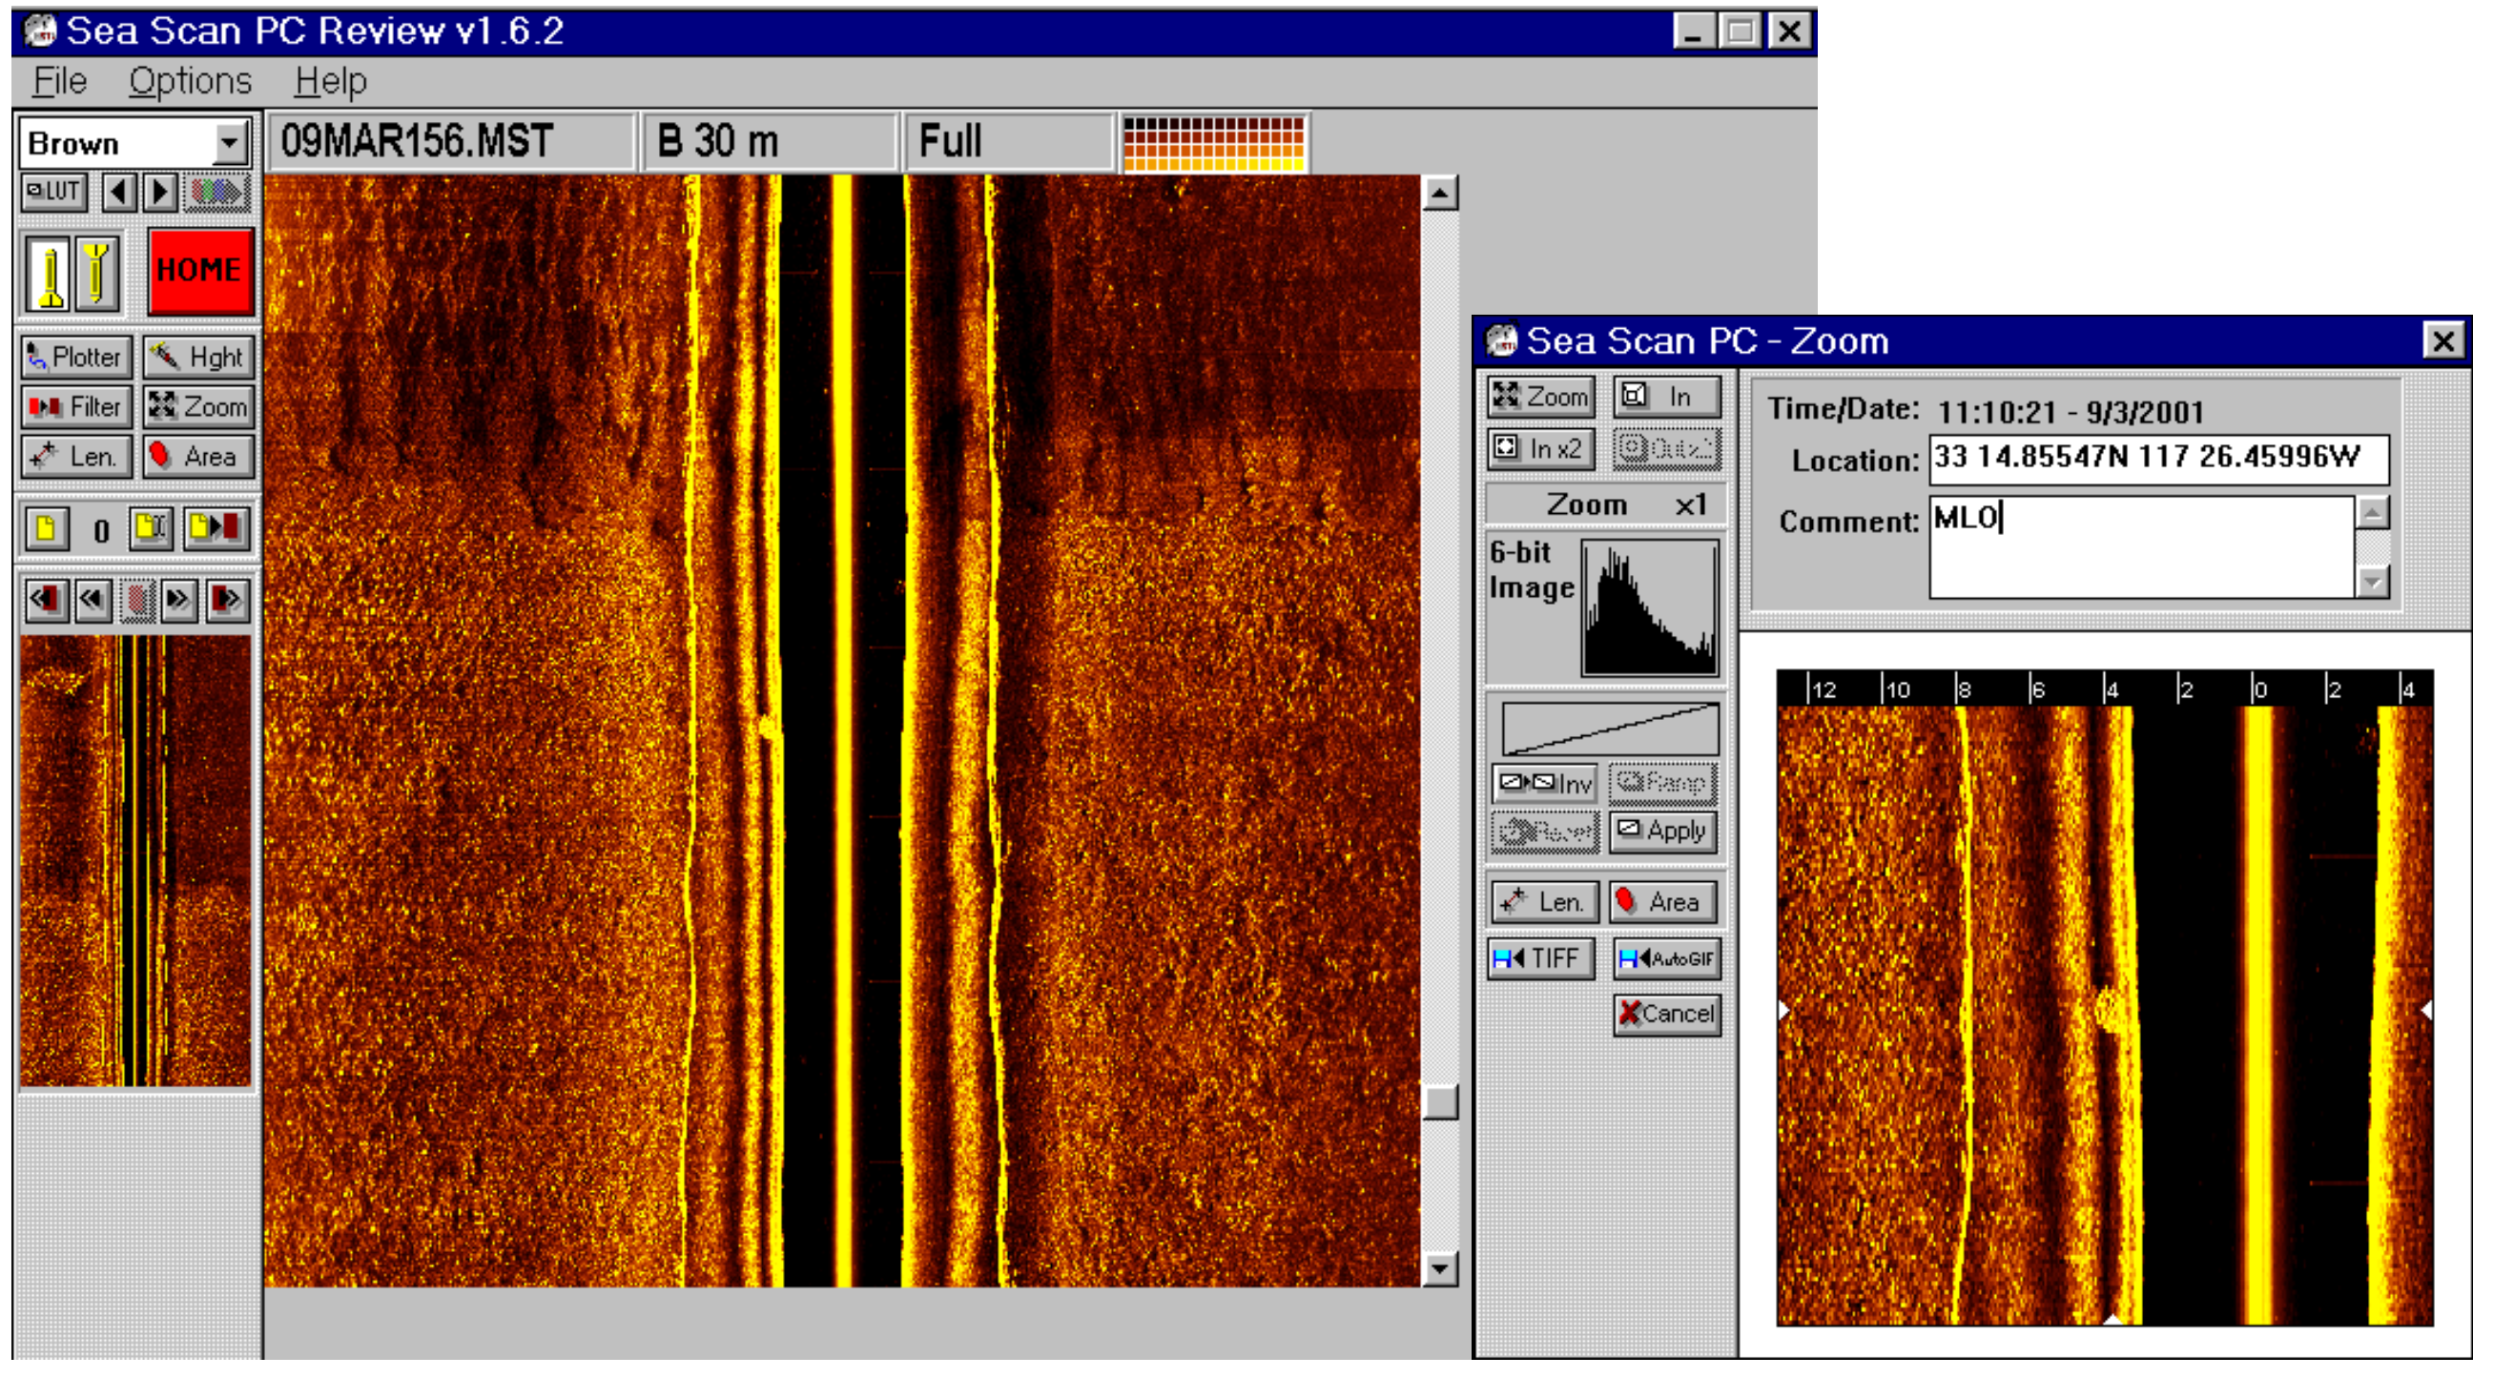The height and width of the screenshot is (1377, 2493).
Task: Open the Help menu
Action: click(x=330, y=81)
